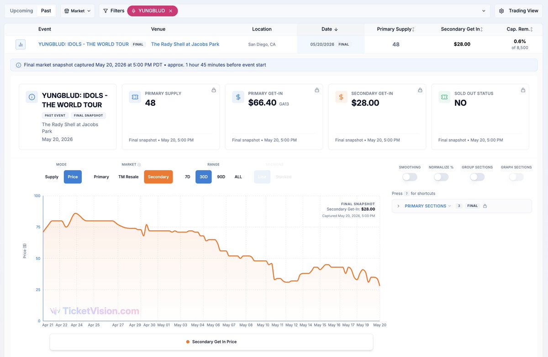The image size is (548, 357).
Task: Click the sections count badge 3
Action: [459, 206]
